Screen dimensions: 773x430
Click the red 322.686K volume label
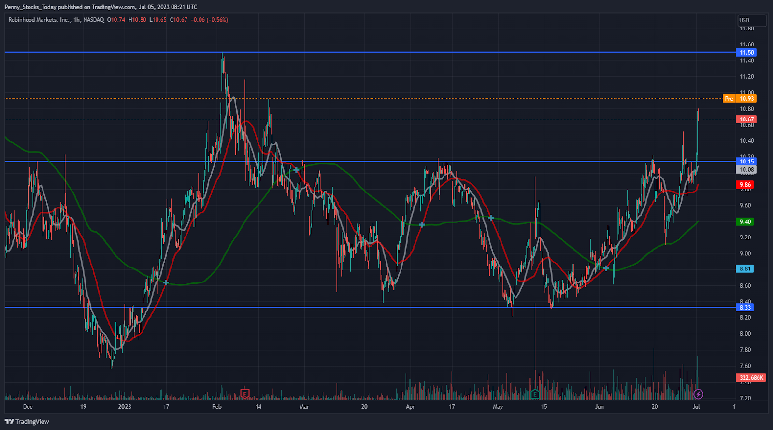[x=751, y=378]
